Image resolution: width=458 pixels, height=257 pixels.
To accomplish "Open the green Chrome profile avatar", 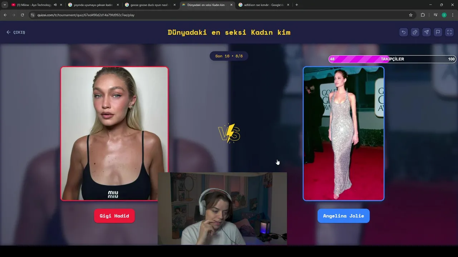I will 444,15.
